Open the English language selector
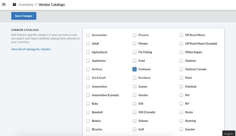236x136 pixels. click(229, 134)
